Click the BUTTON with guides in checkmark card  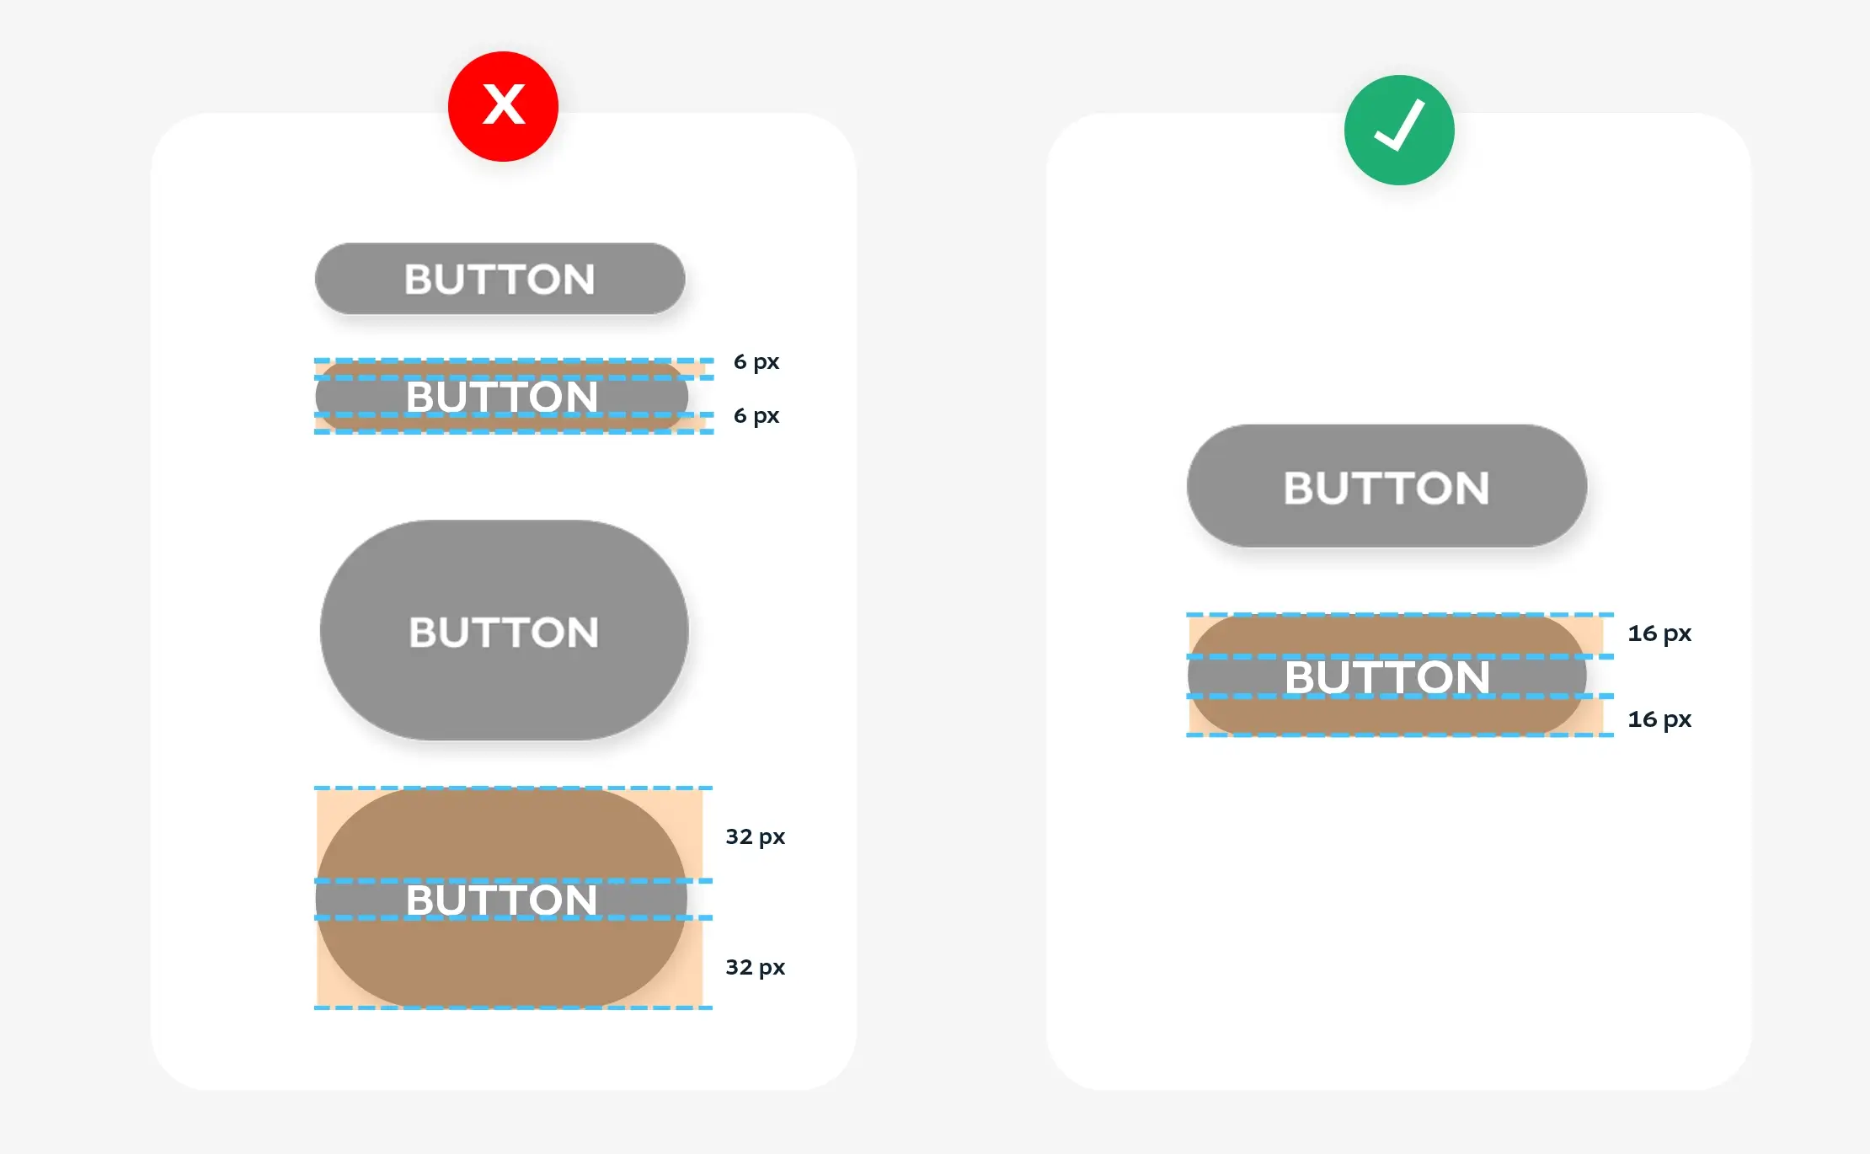[1386, 675]
